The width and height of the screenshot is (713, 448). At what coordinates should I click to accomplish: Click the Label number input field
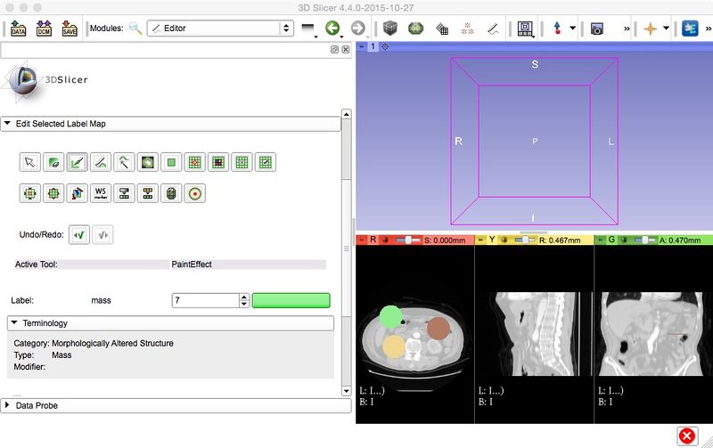(x=206, y=300)
